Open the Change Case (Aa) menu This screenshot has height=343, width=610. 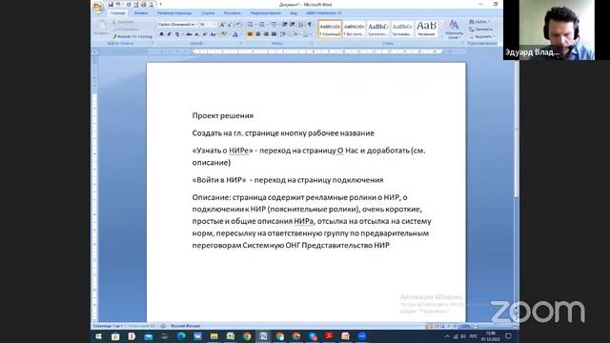tap(213, 34)
